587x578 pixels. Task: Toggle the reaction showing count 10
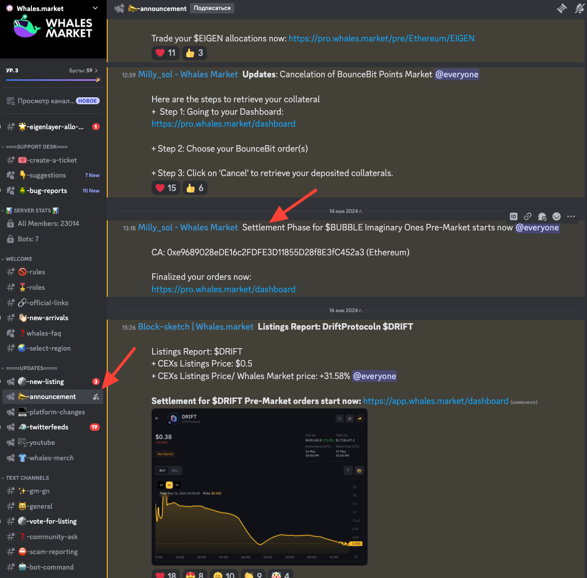[224, 574]
